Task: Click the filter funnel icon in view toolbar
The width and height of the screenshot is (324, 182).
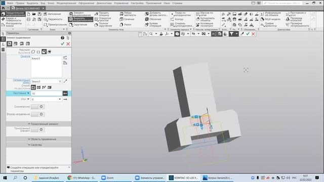Action: click(x=231, y=34)
